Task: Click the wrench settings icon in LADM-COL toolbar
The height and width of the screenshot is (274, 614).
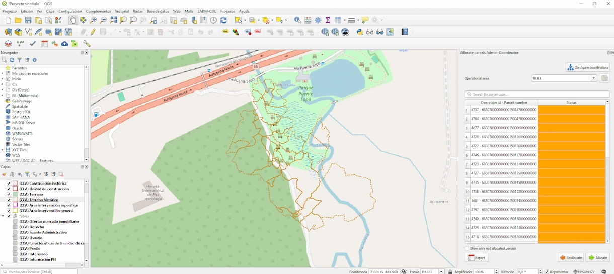Action: click(x=87, y=44)
